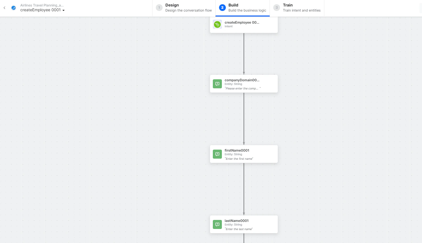422x243 pixels.
Task: Select the connector line between intent and companyDomain
Action: pyautogui.click(x=244, y=53)
